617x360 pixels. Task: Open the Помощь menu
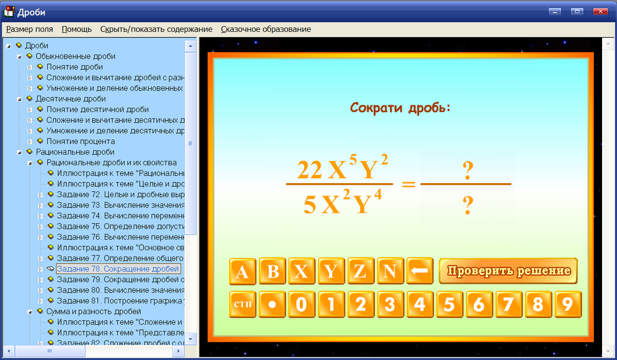(77, 29)
